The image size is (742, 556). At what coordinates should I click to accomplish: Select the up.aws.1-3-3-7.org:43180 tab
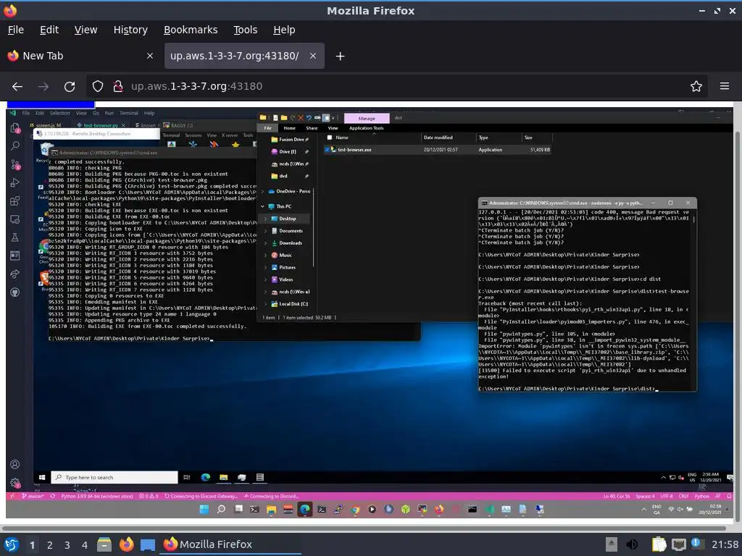pos(244,56)
